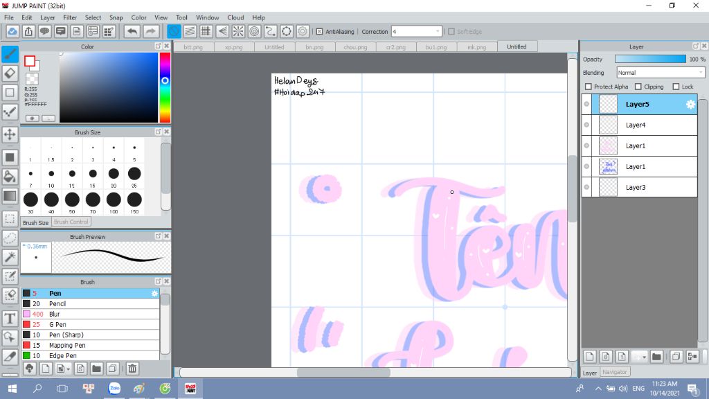Open the Cloud menu
The height and width of the screenshot is (399, 709).
click(x=235, y=17)
